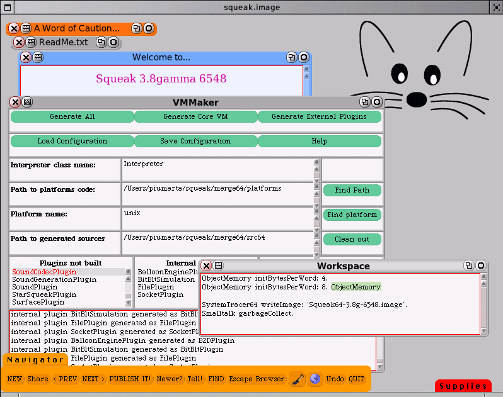Click the Workspace vertical scrollbar
Screen dimensions: 503x397
(483, 303)
